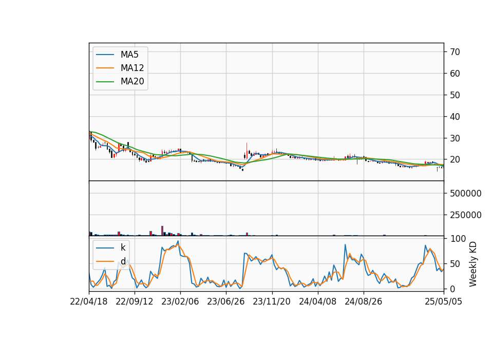Click the price axis value 50 on price chart
The height and width of the screenshot is (355, 493).
455,95
